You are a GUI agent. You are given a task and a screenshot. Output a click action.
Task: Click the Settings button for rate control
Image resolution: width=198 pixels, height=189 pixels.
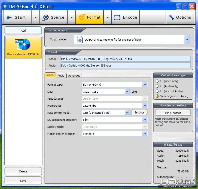click(139, 112)
